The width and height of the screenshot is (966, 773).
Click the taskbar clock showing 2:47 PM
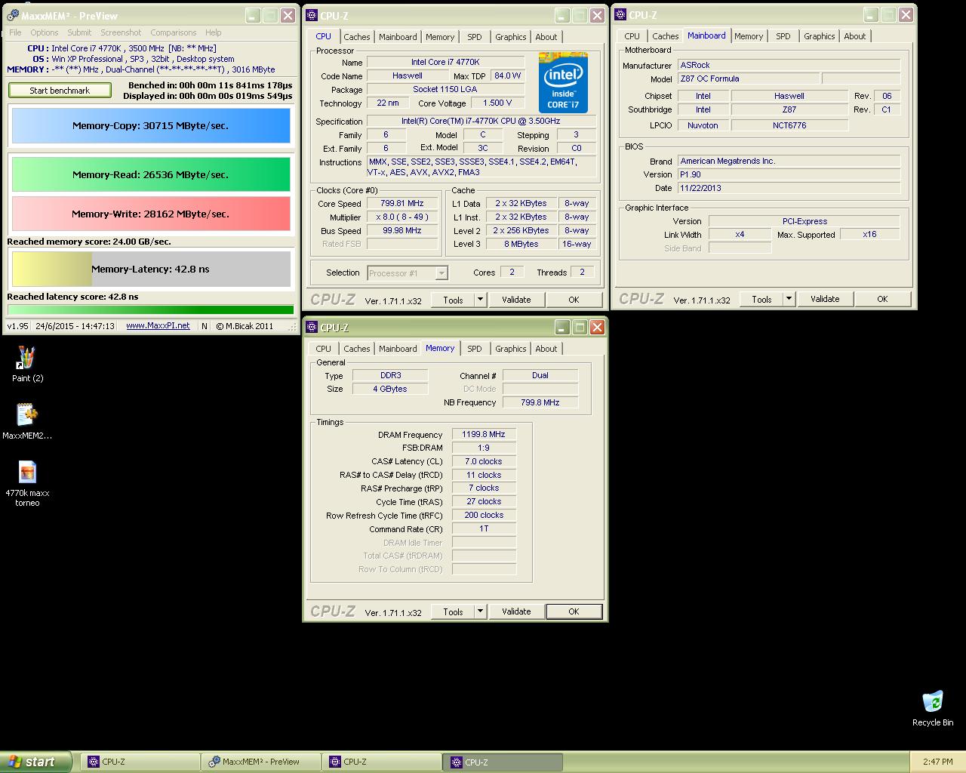click(x=937, y=762)
